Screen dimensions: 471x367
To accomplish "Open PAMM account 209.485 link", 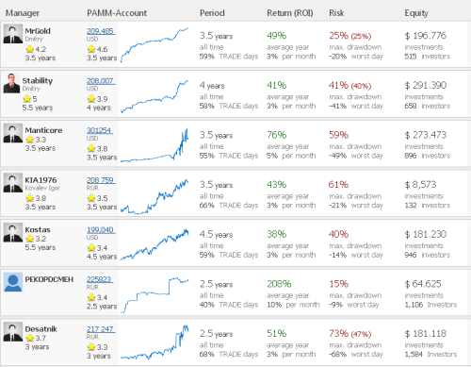I will point(101,31).
